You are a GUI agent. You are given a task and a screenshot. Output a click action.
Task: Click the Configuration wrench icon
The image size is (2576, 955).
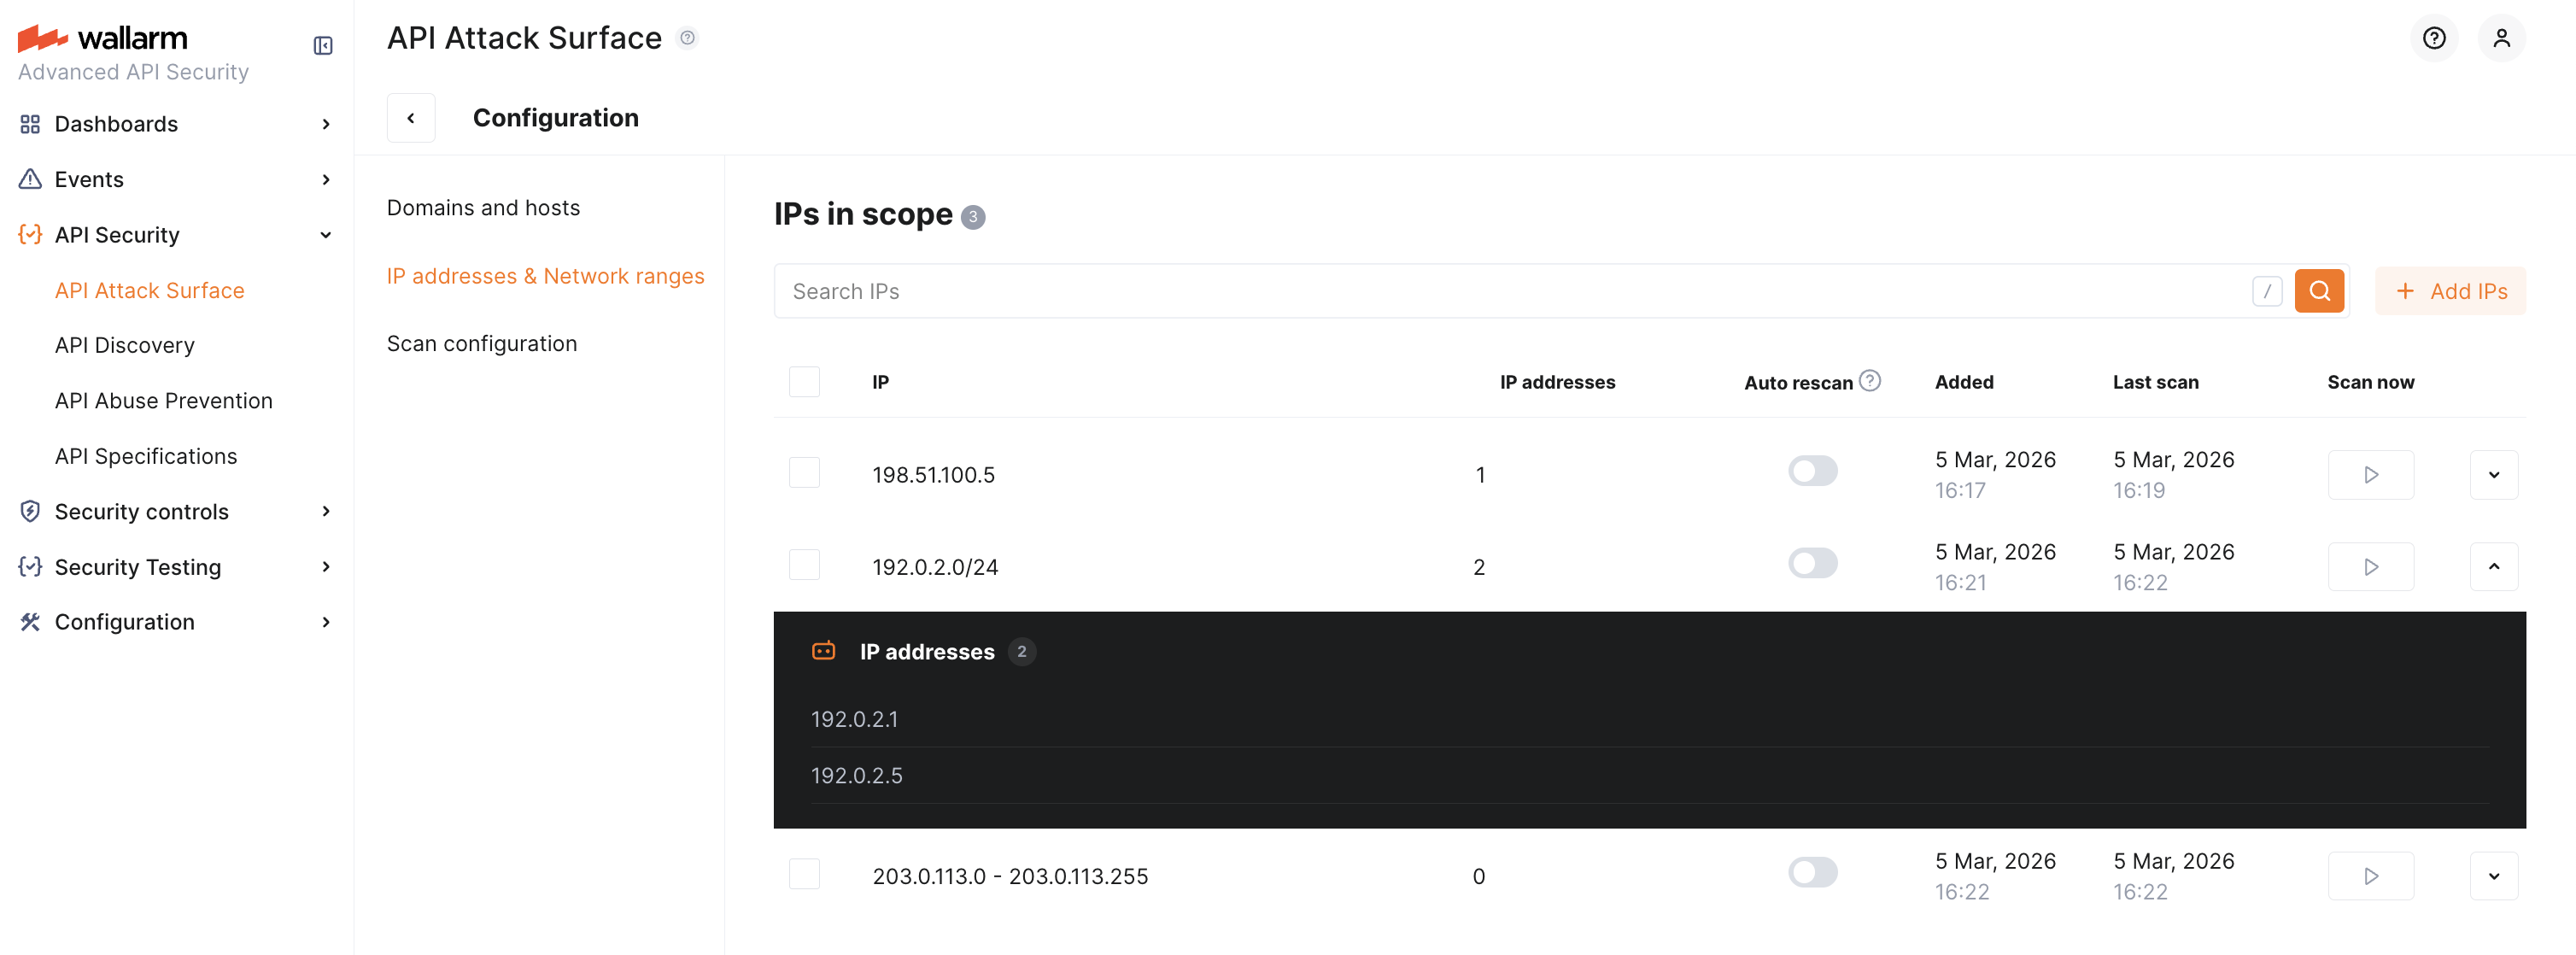coord(30,621)
